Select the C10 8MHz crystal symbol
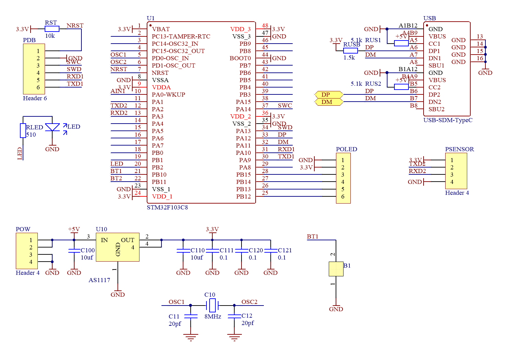 212,305
